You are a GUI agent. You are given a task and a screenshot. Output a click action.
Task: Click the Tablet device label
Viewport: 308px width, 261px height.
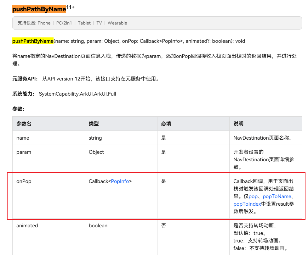pyautogui.click(x=84, y=23)
